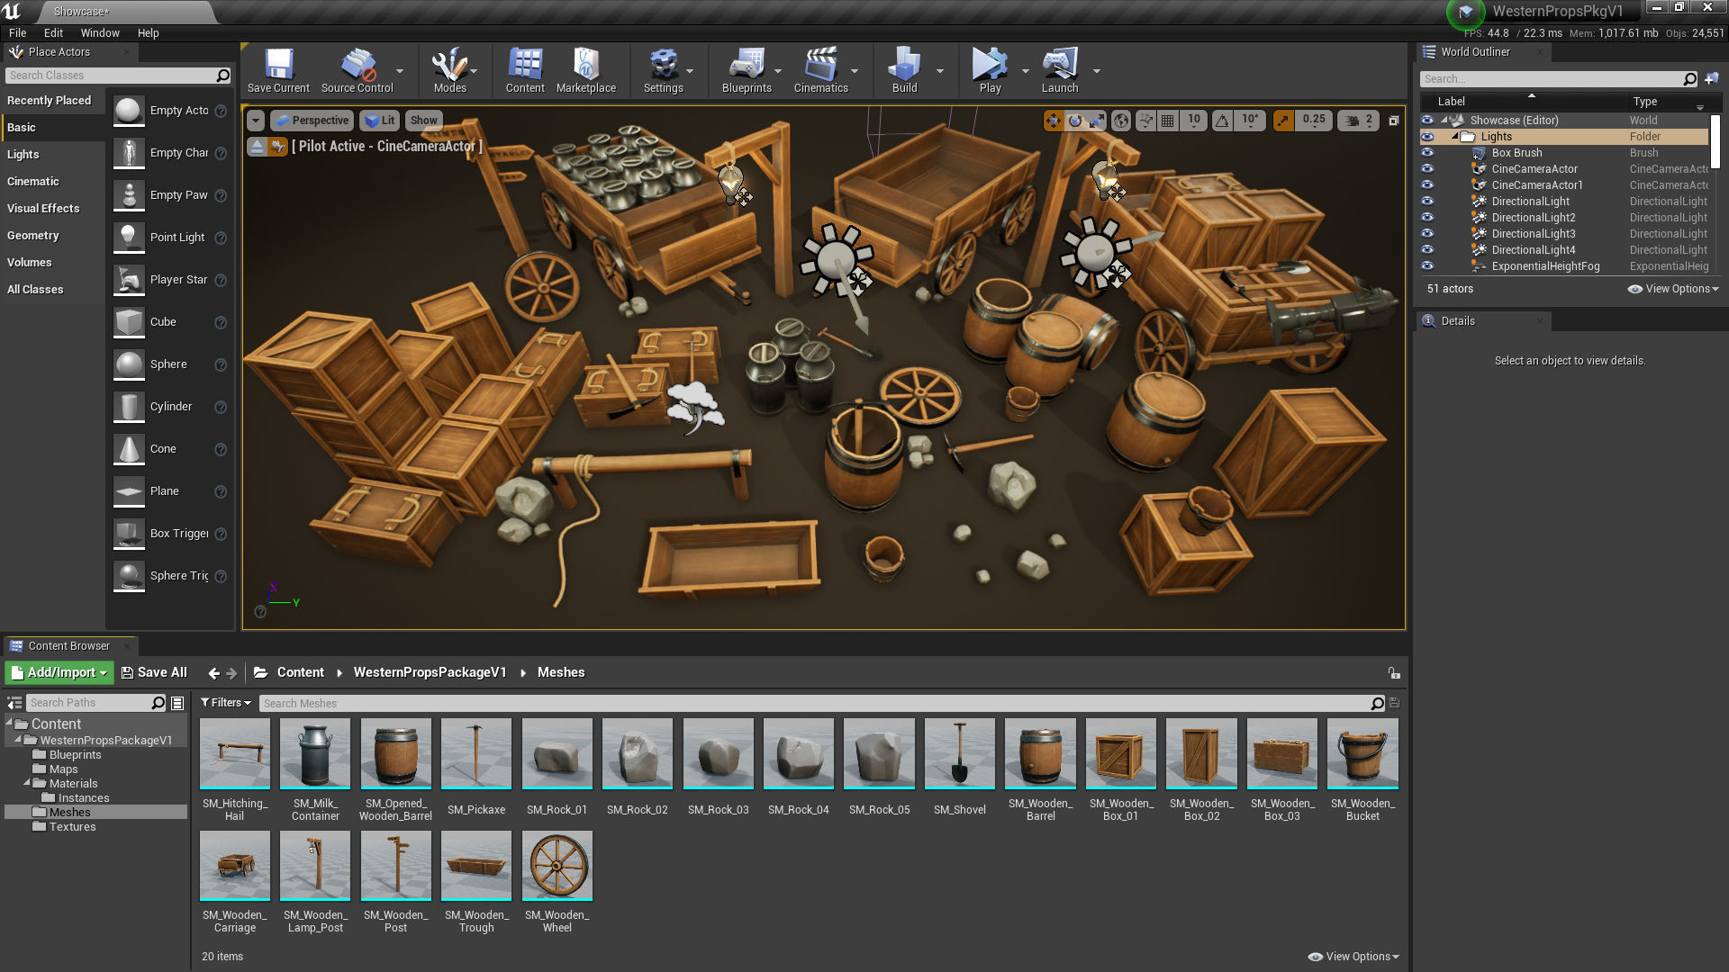
Task: Select the scale gizmo tool in viewport
Action: point(1097,121)
